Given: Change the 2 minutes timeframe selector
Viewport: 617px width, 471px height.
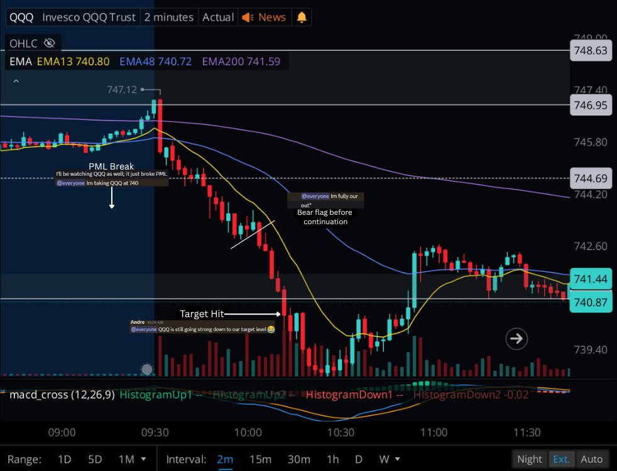Looking at the screenshot, I should [169, 18].
